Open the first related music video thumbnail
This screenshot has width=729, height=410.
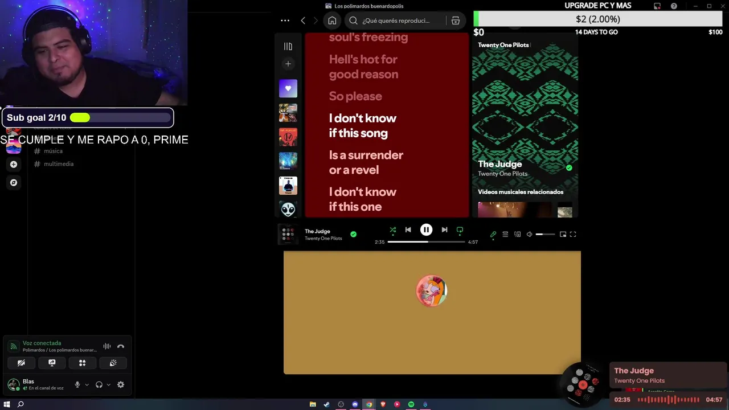pos(515,210)
